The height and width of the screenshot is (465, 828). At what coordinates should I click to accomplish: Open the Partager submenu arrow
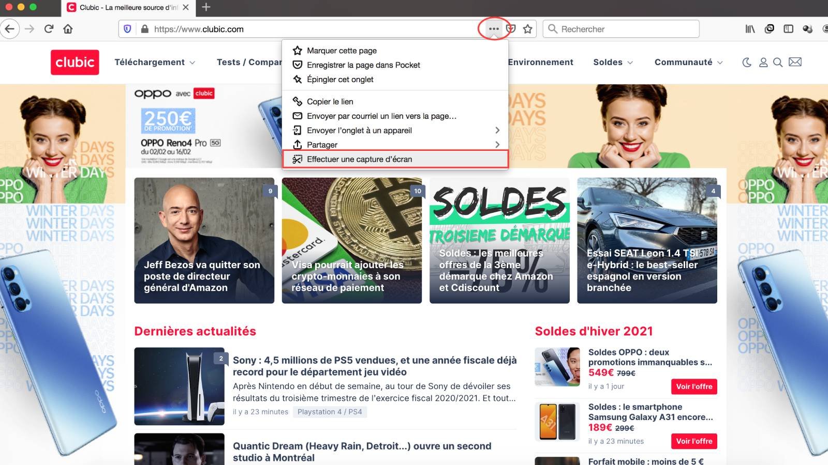(497, 145)
